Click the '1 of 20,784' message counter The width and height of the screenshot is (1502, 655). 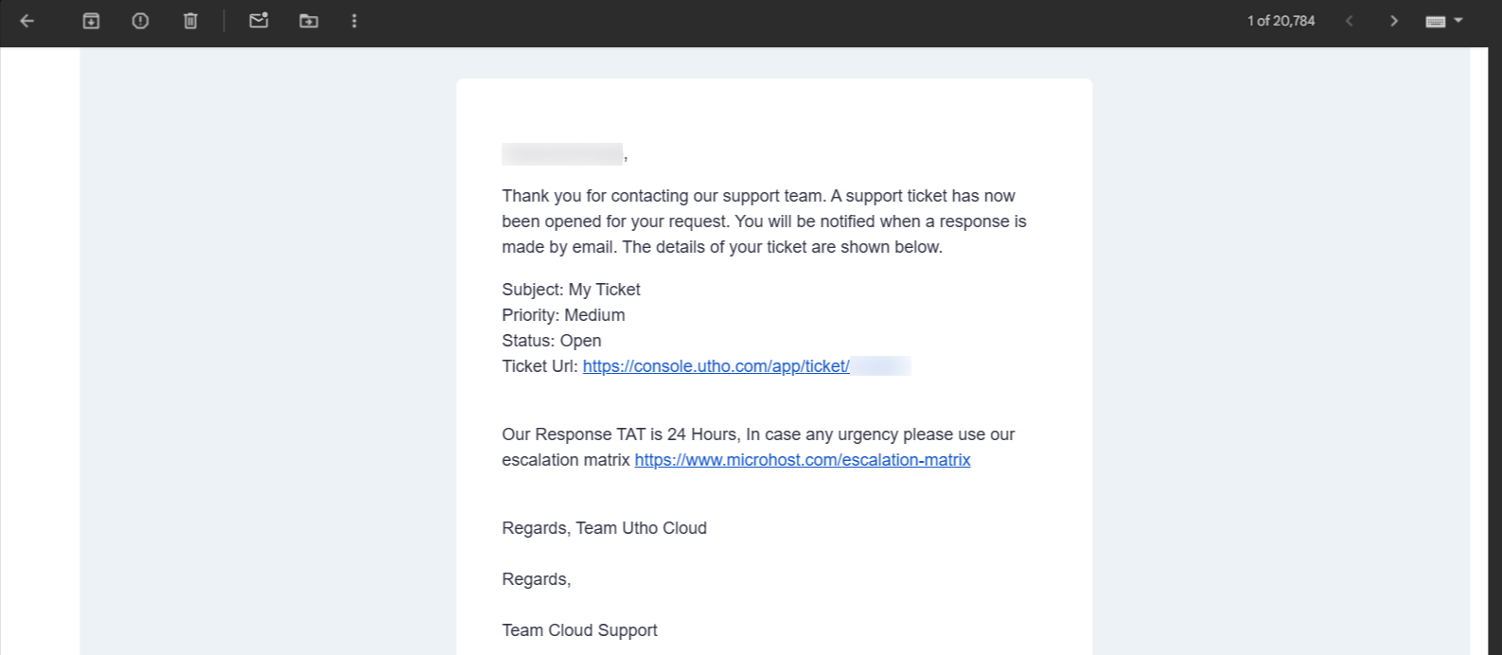tap(1281, 21)
